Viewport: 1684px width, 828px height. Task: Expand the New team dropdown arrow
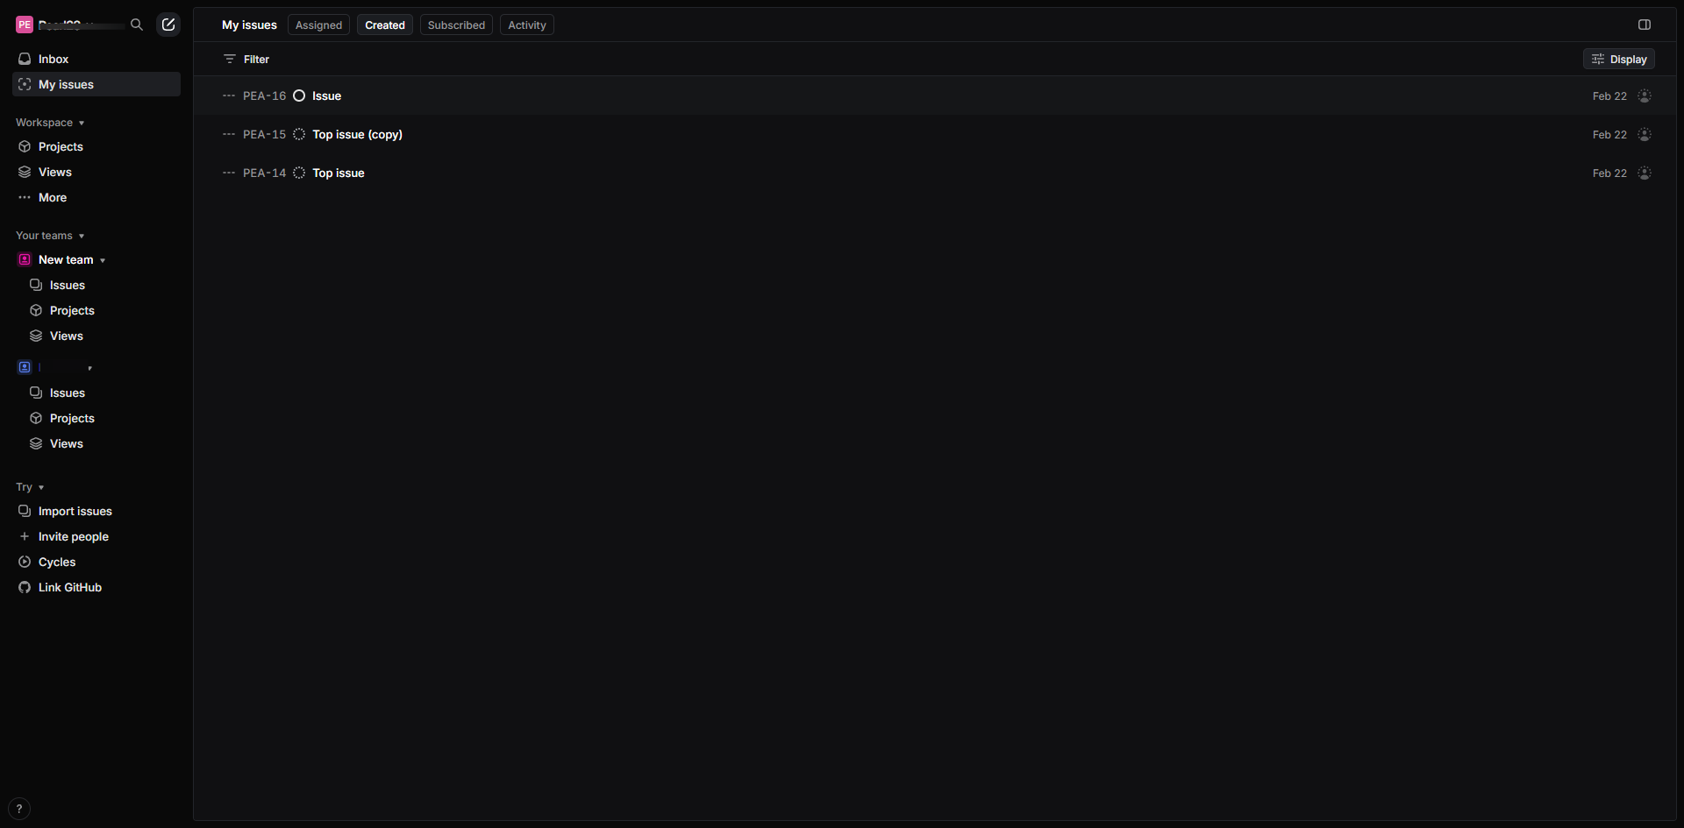[x=103, y=261]
